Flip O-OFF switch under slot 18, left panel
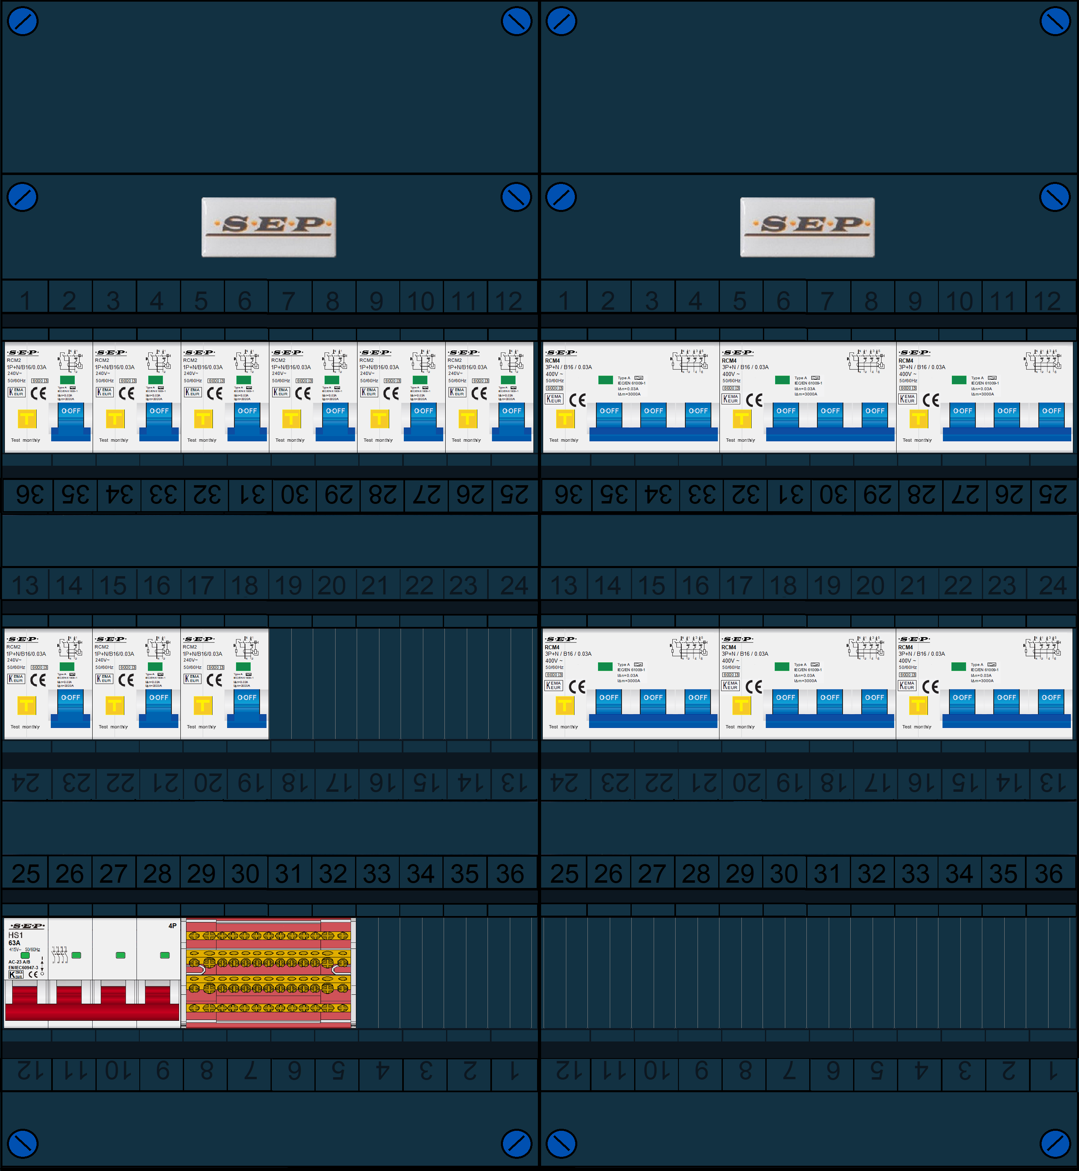The width and height of the screenshot is (1079, 1171). (x=247, y=708)
